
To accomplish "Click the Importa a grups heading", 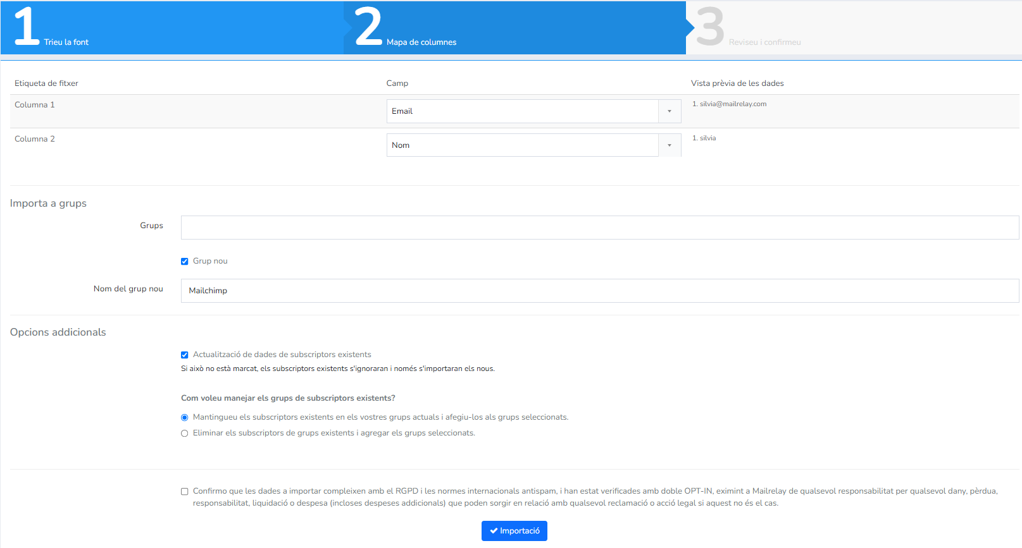I will click(x=48, y=204).
